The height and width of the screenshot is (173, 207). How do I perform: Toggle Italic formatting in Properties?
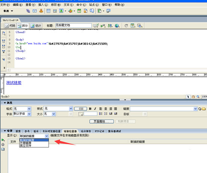[x=95, y=109]
